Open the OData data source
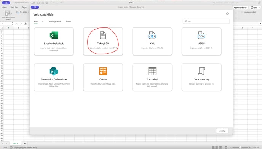262x149 pixels. (103, 77)
